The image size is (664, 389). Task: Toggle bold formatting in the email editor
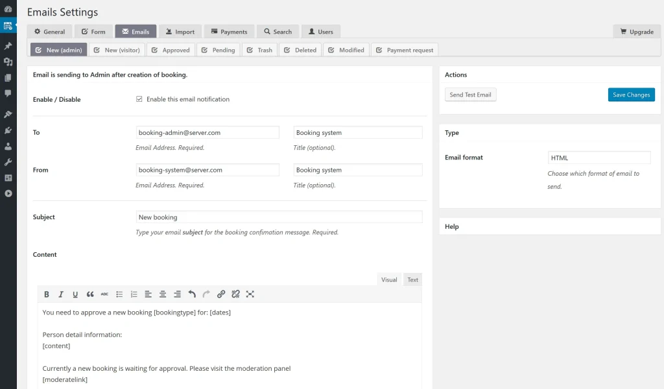pyautogui.click(x=46, y=294)
